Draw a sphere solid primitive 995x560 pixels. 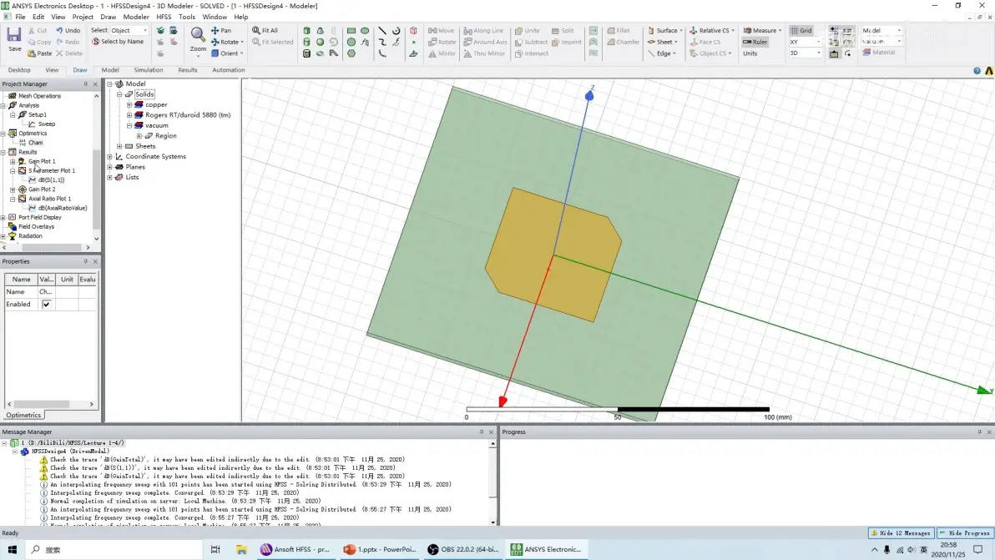320,42
